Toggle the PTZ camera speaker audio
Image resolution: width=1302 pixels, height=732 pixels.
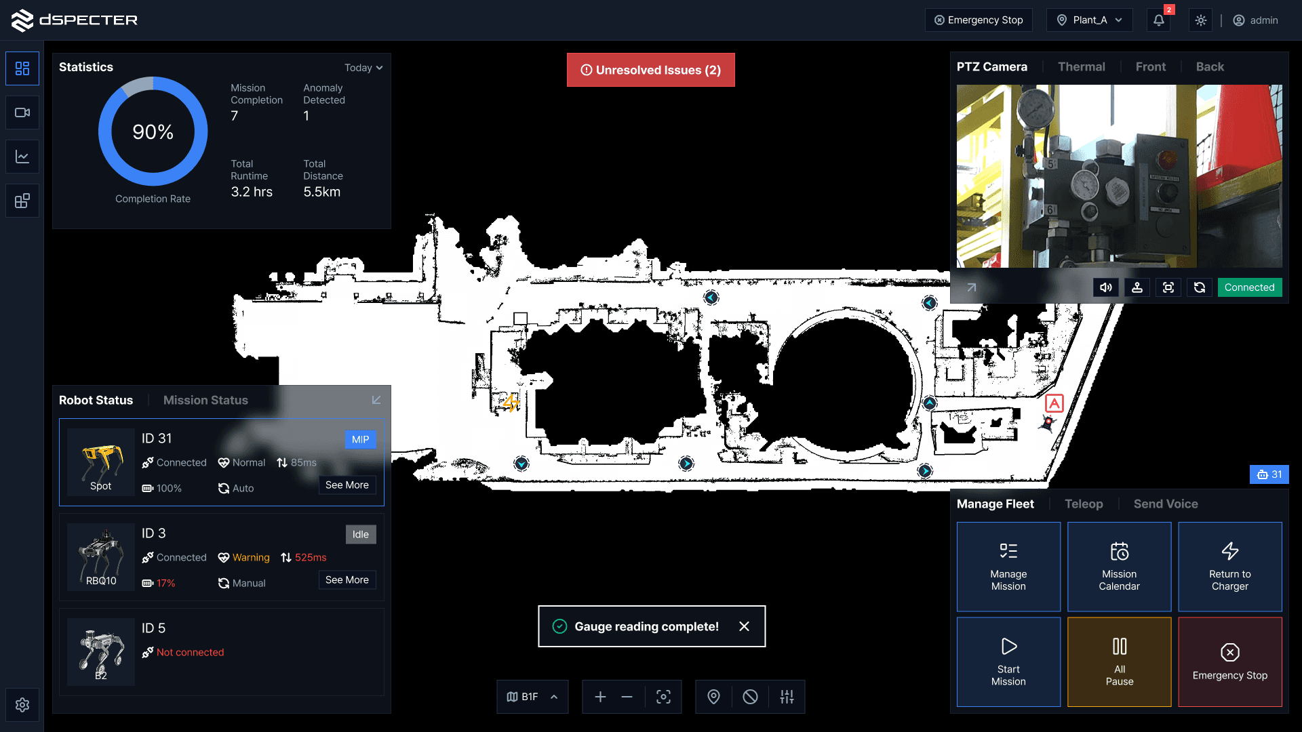(x=1105, y=287)
